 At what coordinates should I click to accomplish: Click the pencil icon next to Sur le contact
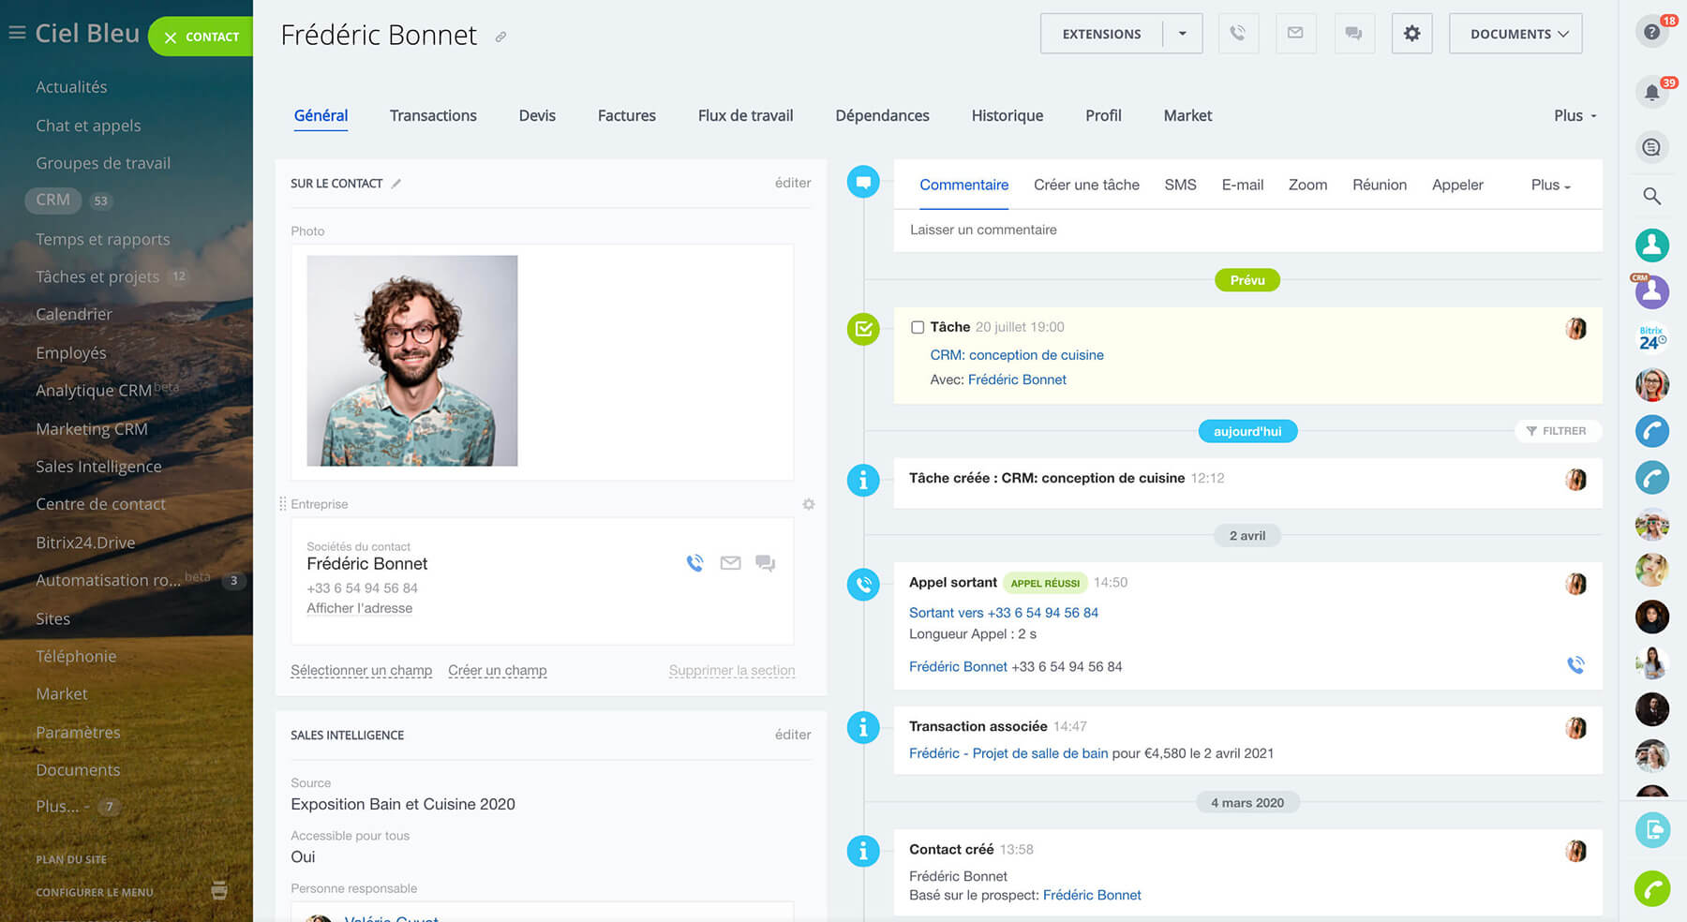[396, 184]
